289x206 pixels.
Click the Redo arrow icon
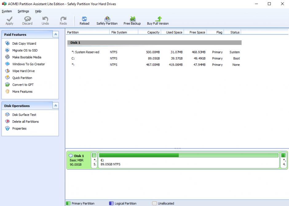tap(63, 19)
